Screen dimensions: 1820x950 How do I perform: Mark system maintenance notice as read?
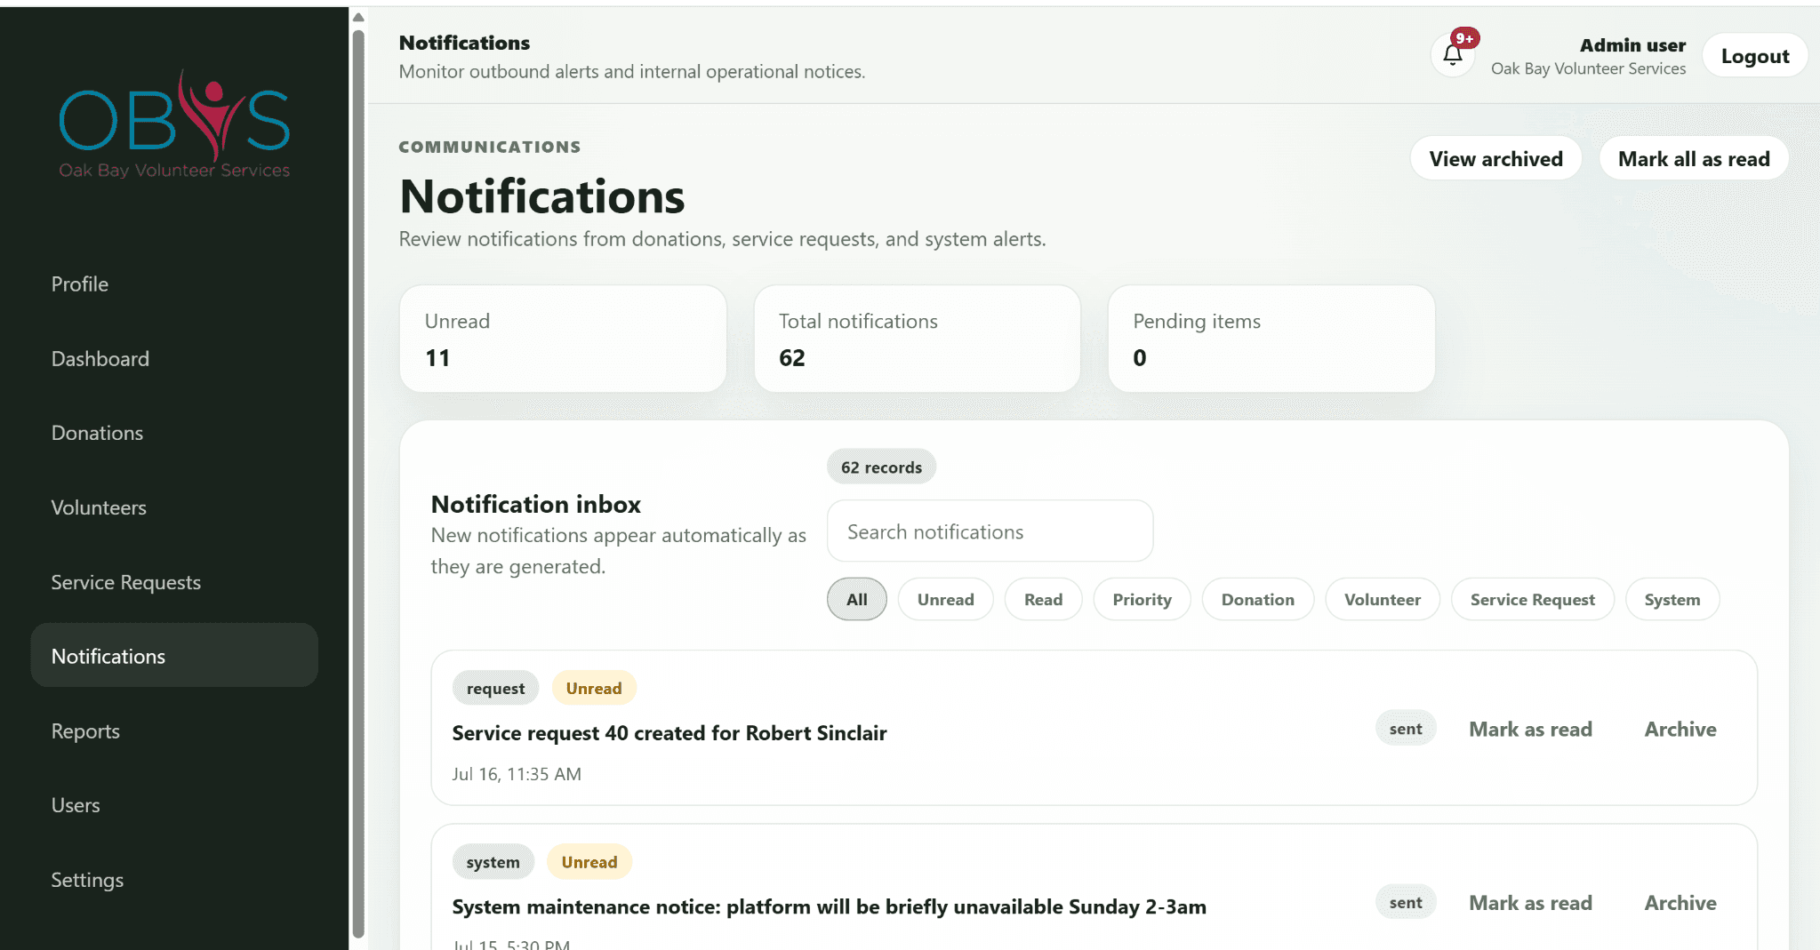(x=1530, y=902)
